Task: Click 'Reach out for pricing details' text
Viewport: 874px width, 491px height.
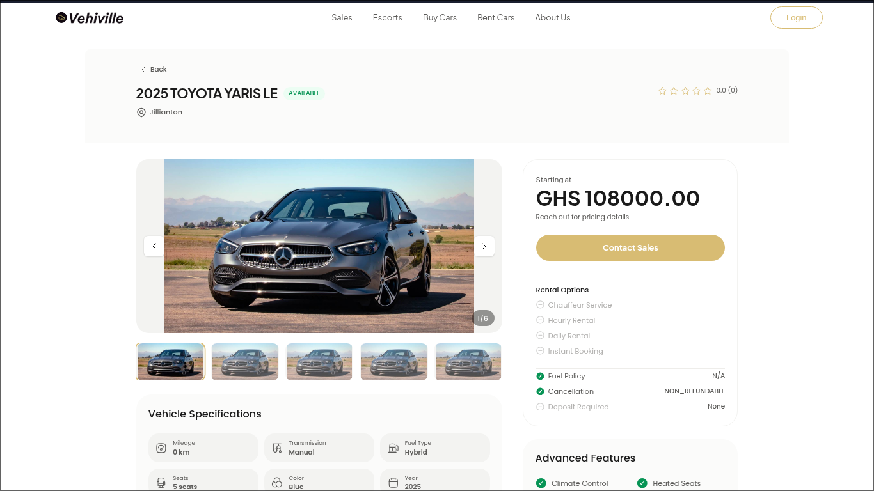Action: 582,217
